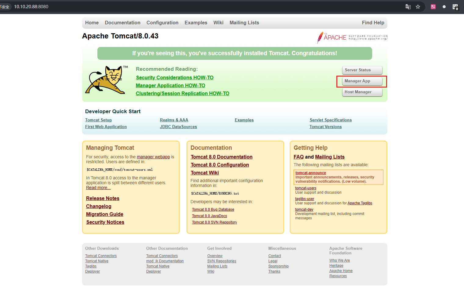This screenshot has height=287, width=464.
Task: Click the tomcat-announce mailing list link
Action: point(310,173)
